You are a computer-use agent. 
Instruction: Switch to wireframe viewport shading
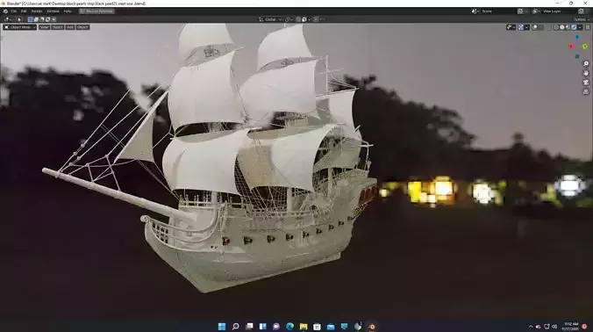point(556,27)
